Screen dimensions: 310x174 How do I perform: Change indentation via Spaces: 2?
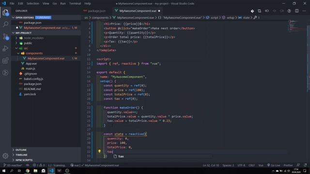click(x=228, y=165)
